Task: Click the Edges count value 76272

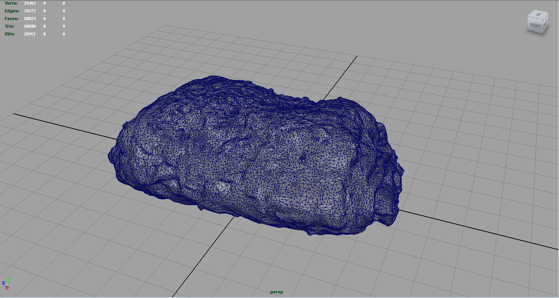Action: [x=30, y=11]
